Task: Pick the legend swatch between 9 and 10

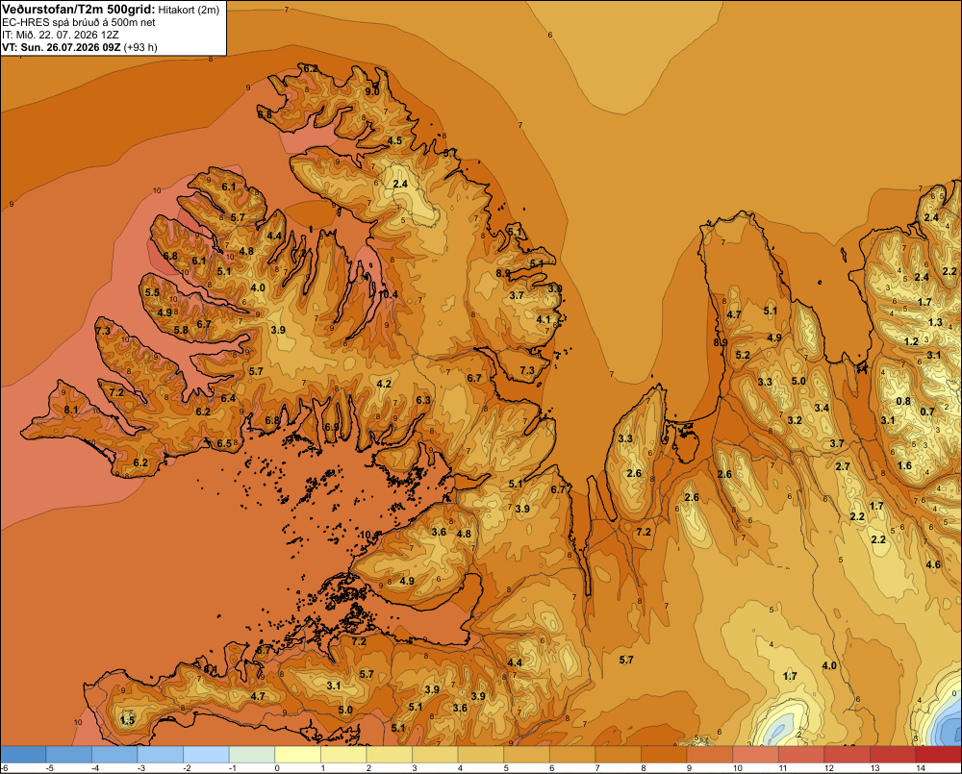Action: tap(710, 754)
